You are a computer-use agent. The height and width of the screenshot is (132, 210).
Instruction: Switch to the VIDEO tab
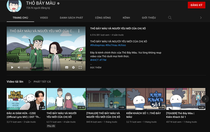pos(44,18)
